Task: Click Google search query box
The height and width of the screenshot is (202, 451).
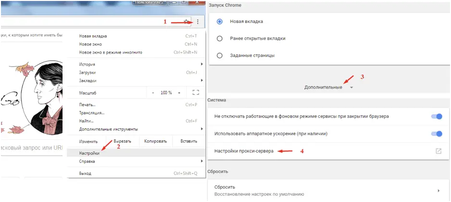Action: click(32, 148)
